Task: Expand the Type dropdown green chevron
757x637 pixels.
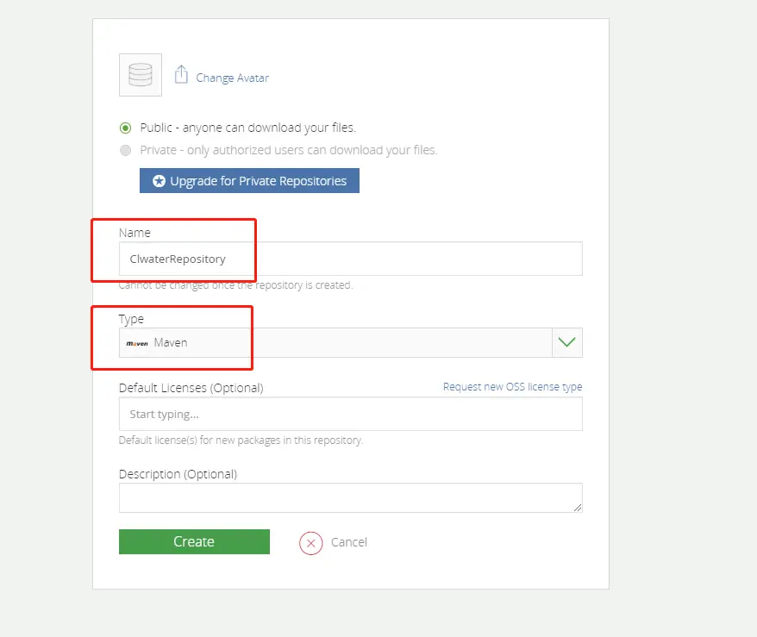Action: (x=566, y=342)
